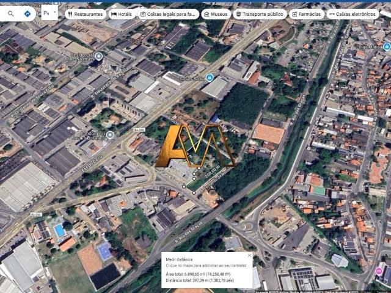Click the southernmost white measurement point
The height and width of the screenshot is (293, 391).
click(194, 193)
